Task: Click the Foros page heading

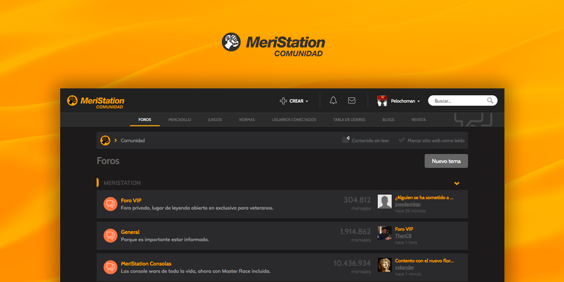Action: (108, 161)
